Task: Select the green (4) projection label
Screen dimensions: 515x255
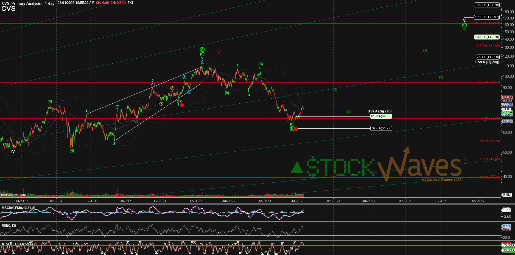Action: tap(441, 77)
